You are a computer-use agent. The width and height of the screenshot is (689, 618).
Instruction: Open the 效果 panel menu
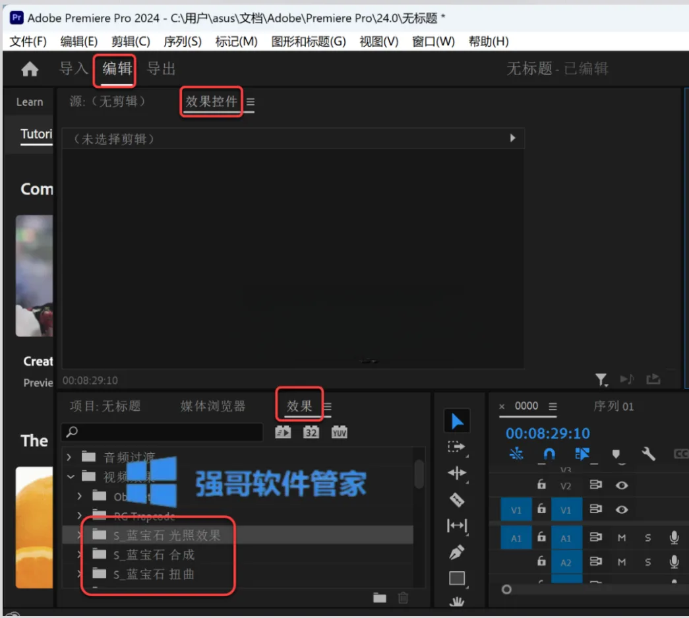[x=328, y=406]
